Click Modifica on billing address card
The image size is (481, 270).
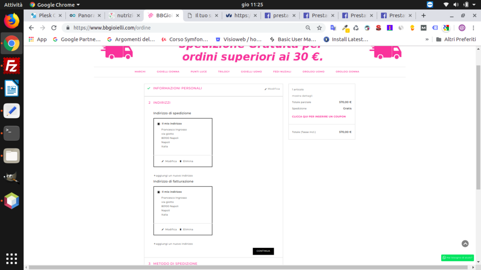pyautogui.click(x=169, y=229)
